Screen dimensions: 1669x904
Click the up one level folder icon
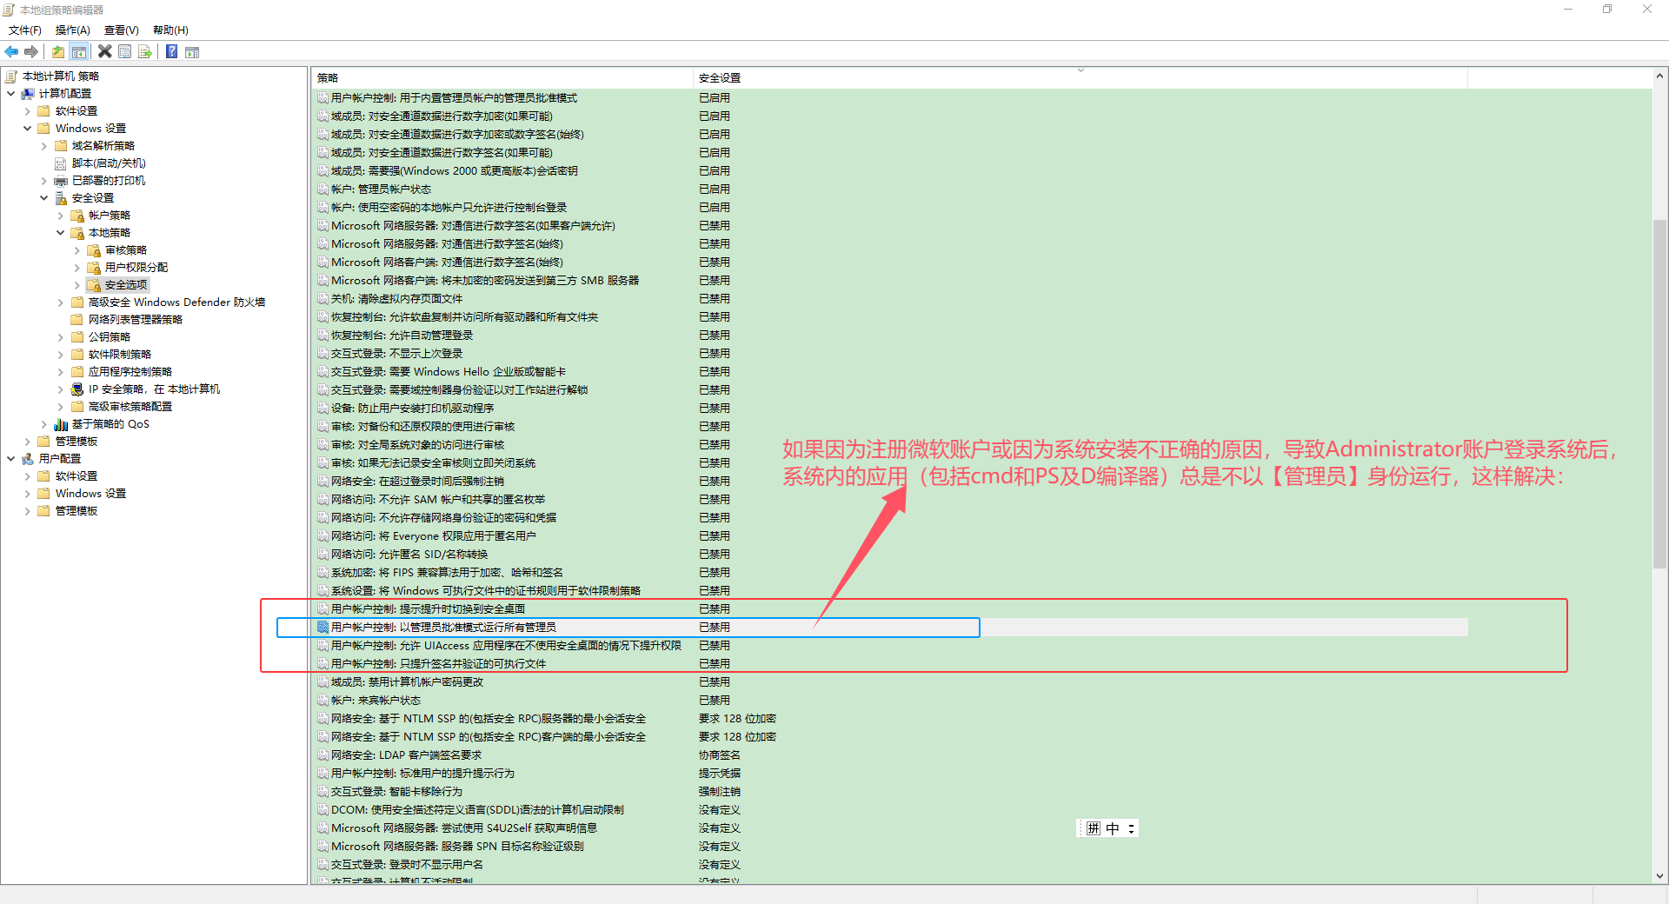click(57, 51)
